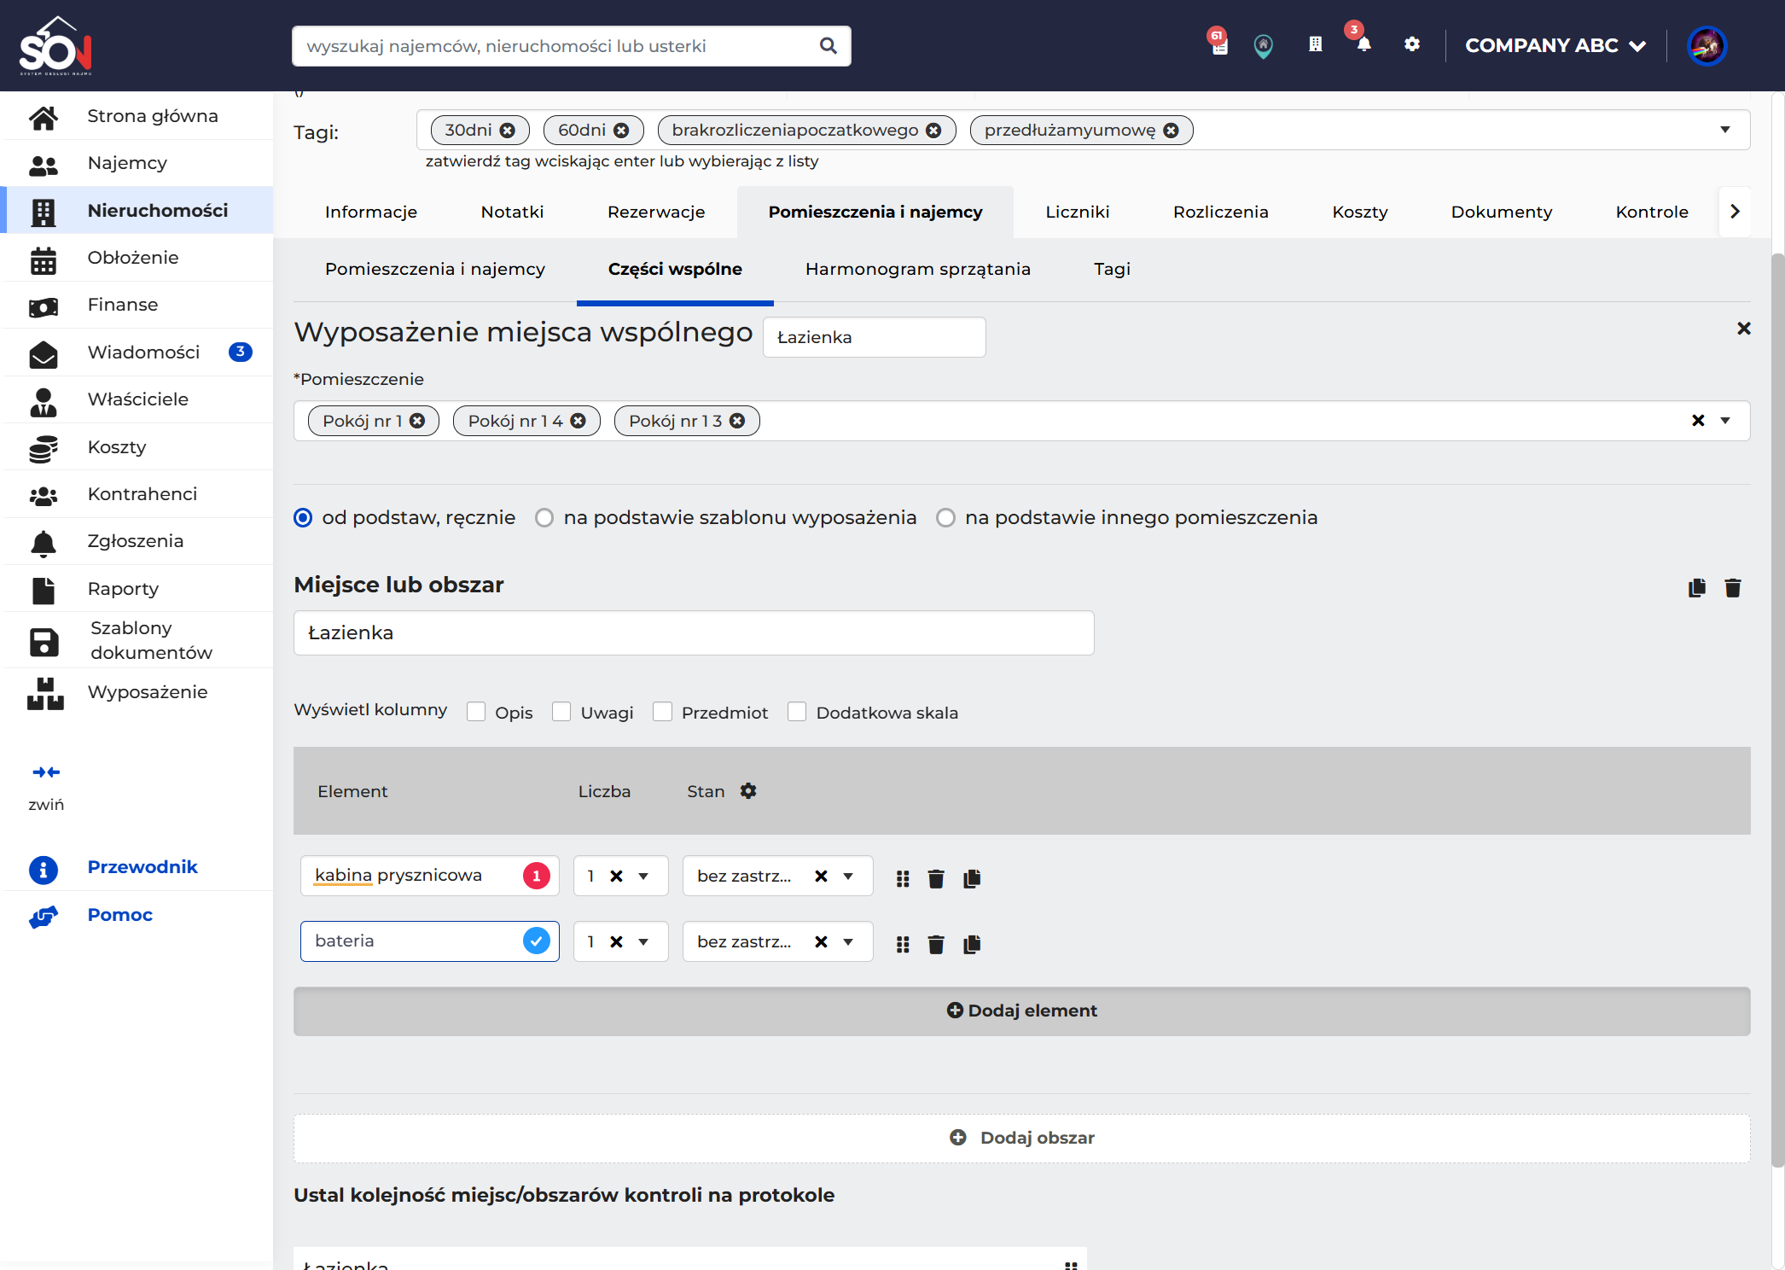The height and width of the screenshot is (1270, 1785).
Task: Remove the 60dni tag
Action: point(621,131)
